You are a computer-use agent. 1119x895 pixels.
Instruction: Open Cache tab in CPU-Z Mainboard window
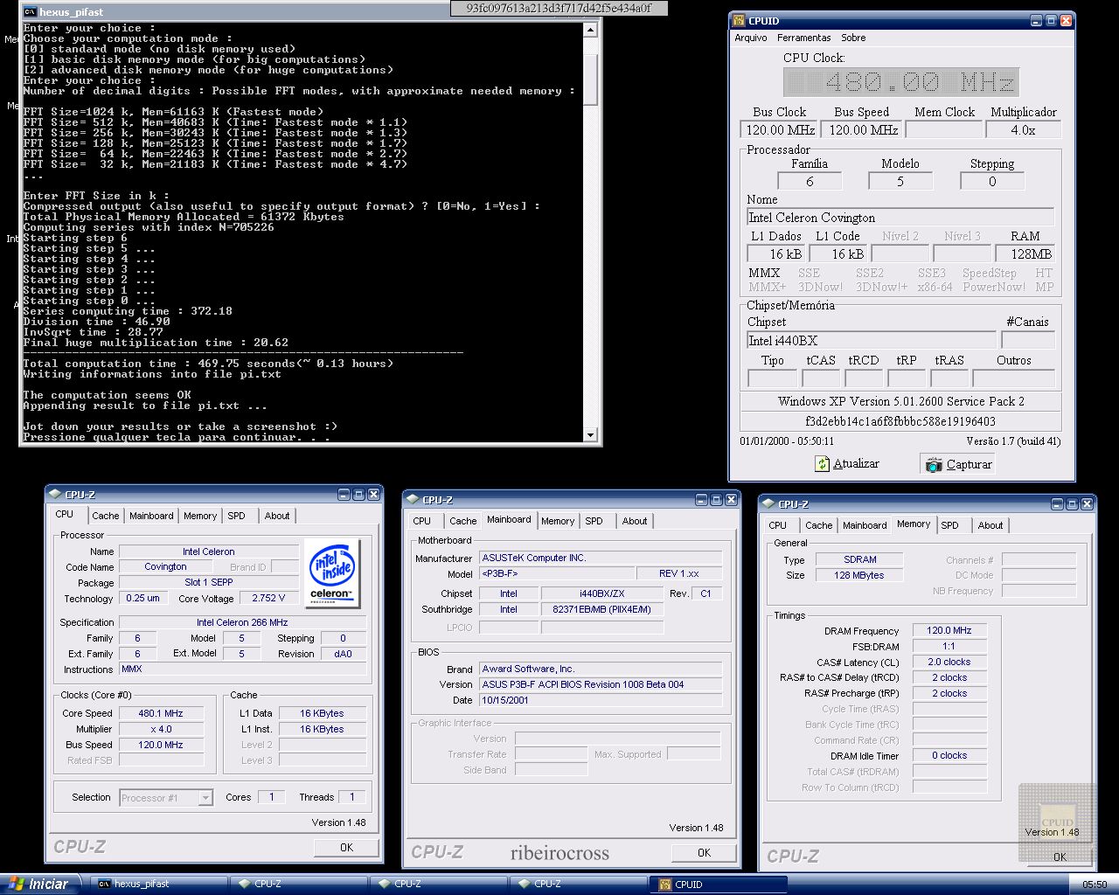coord(463,521)
